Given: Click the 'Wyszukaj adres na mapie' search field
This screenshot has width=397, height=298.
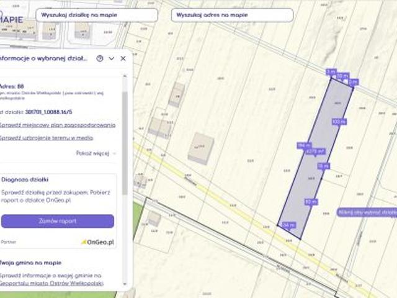Looking at the screenshot, I should click(x=232, y=15).
